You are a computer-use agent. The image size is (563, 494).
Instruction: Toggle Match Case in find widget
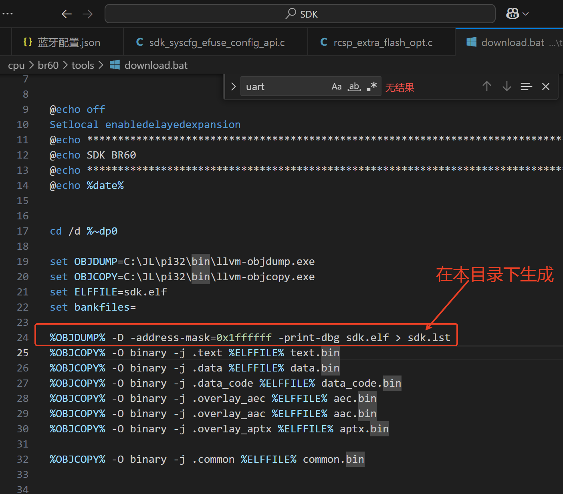pos(337,86)
